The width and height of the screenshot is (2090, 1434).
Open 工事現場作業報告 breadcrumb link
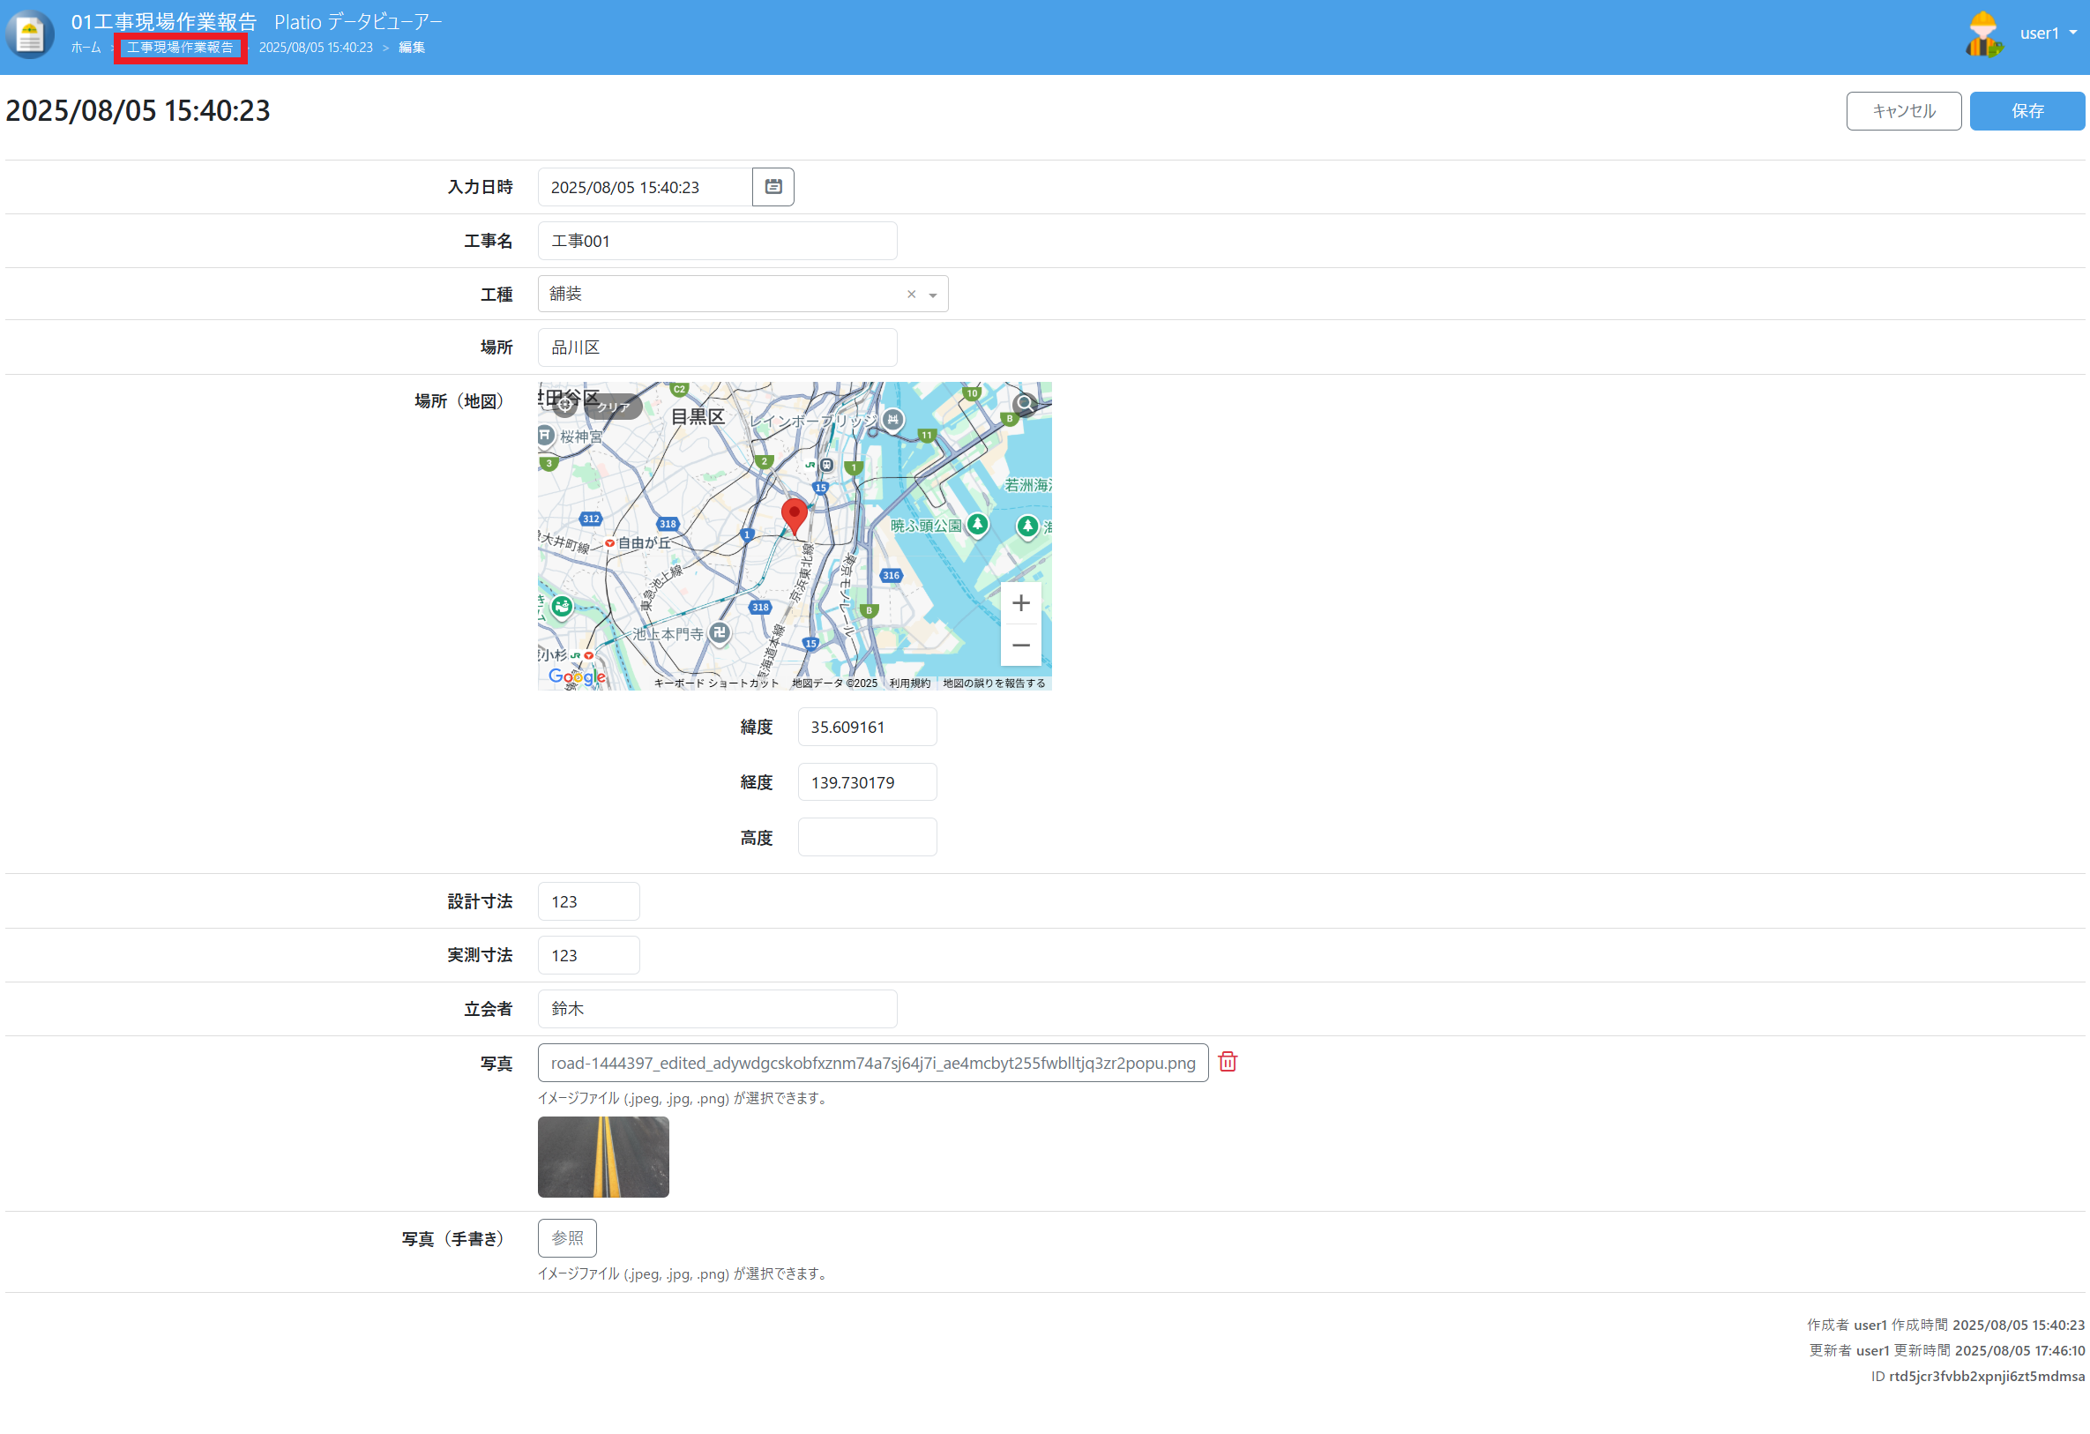(x=180, y=48)
